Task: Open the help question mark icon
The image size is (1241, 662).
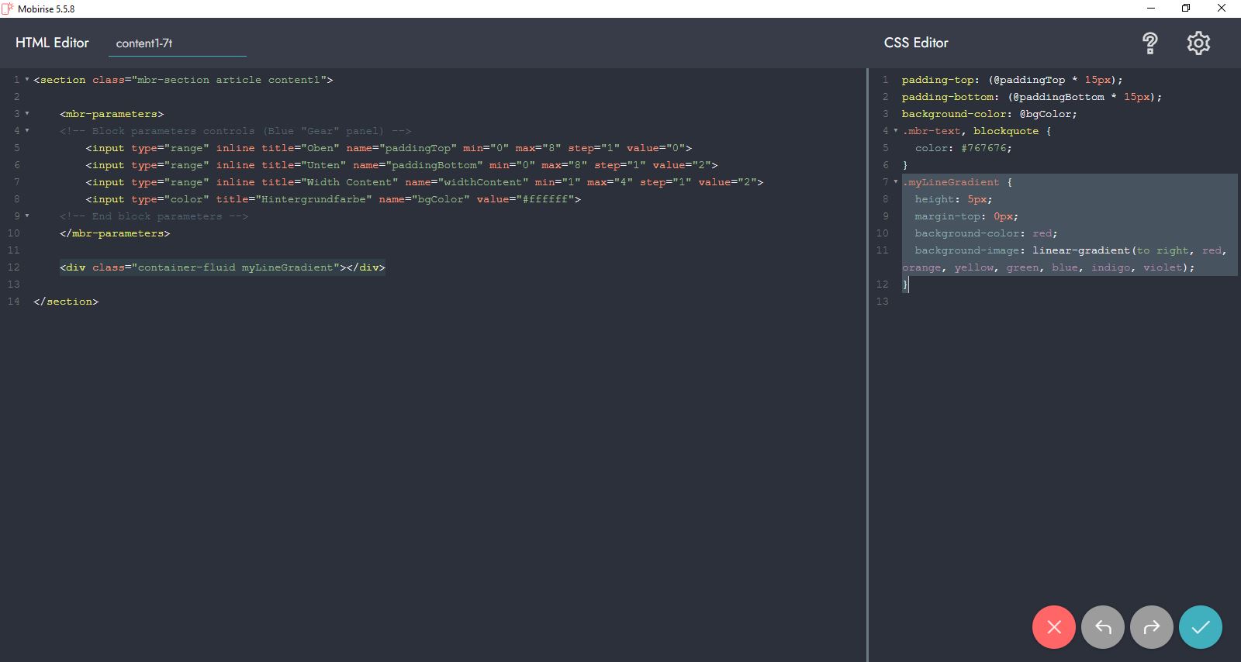Action: click(x=1149, y=43)
